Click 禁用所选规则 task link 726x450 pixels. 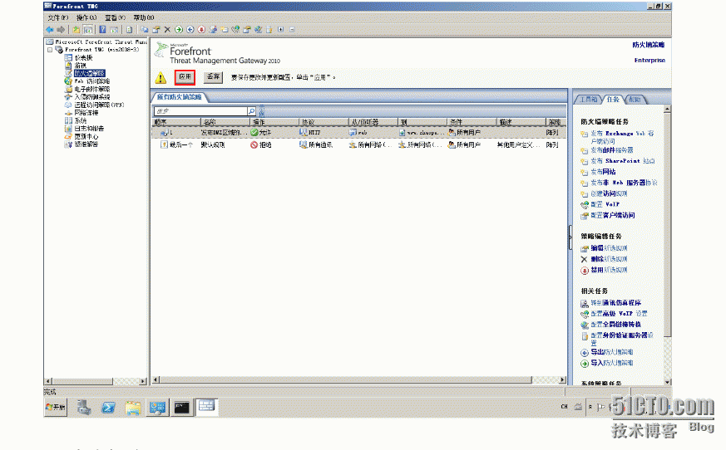609,270
